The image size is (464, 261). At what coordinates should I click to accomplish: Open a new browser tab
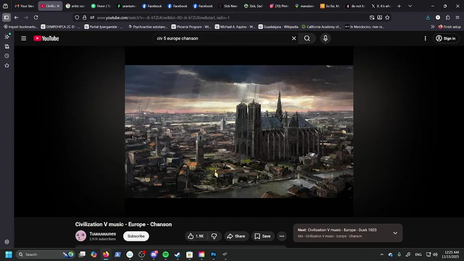[399, 6]
